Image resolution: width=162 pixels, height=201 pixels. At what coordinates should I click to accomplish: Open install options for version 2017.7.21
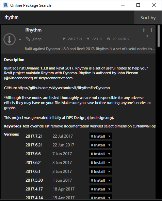pos(109,136)
